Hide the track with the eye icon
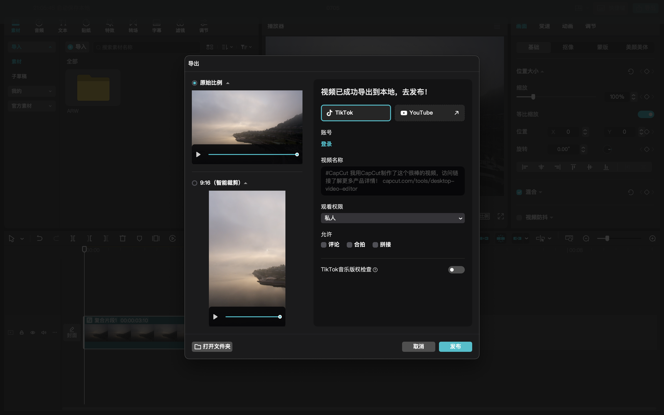 [33, 333]
